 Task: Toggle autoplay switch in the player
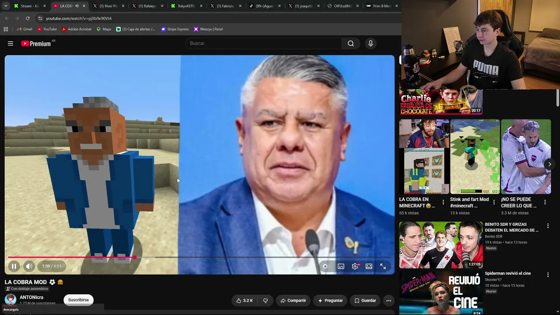click(x=325, y=266)
